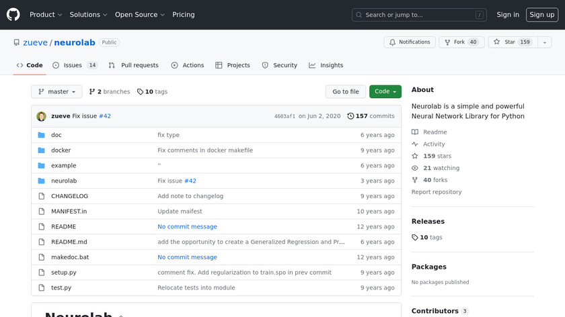Click the docker folder icon
Screen dimensions: 565x317
click(42, 150)
